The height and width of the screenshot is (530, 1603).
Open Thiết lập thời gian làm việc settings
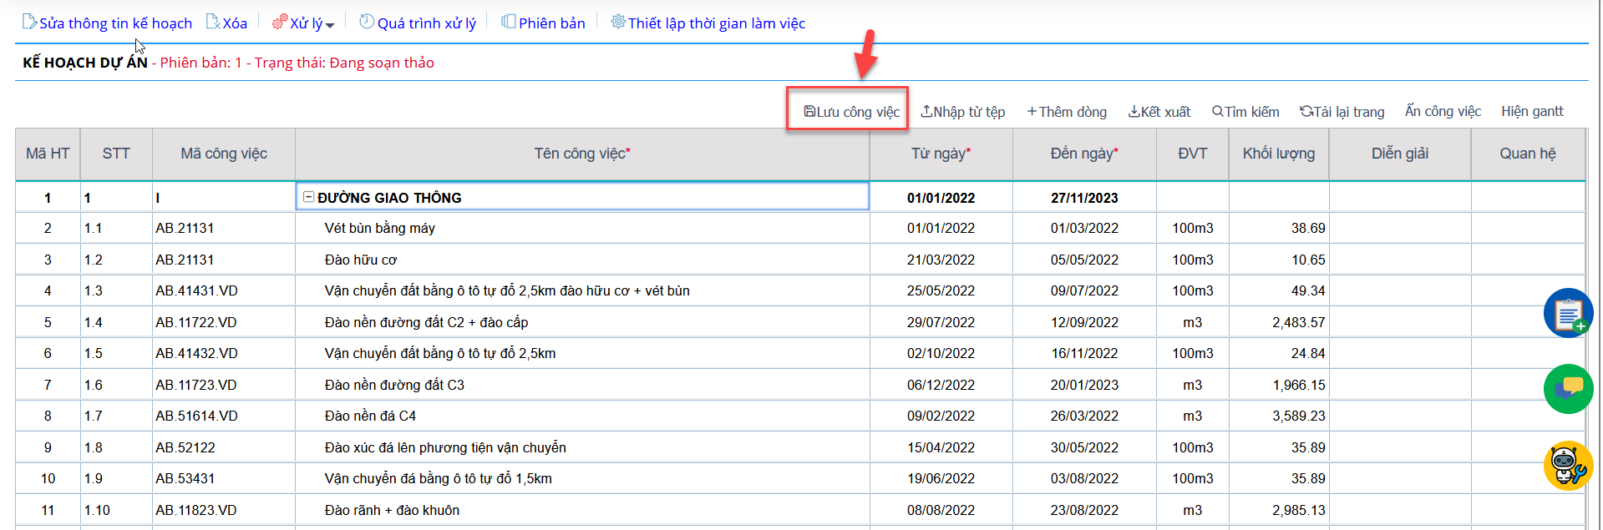pyautogui.click(x=708, y=23)
